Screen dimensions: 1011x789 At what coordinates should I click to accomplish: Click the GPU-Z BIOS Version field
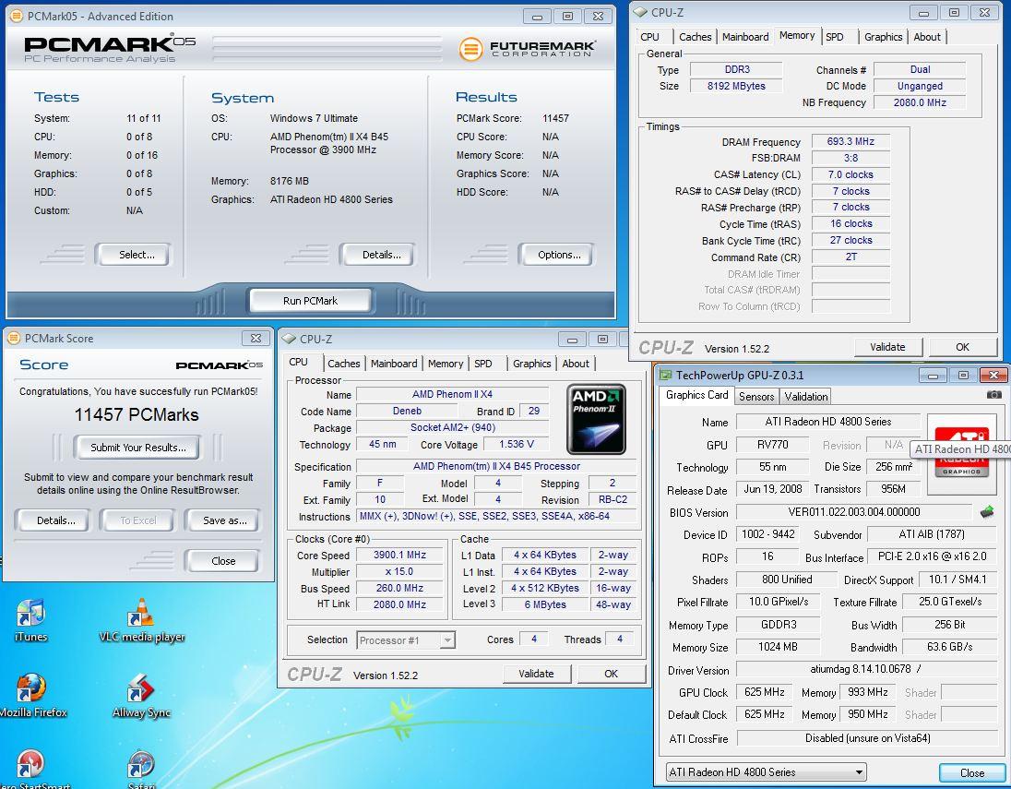pyautogui.click(x=853, y=512)
